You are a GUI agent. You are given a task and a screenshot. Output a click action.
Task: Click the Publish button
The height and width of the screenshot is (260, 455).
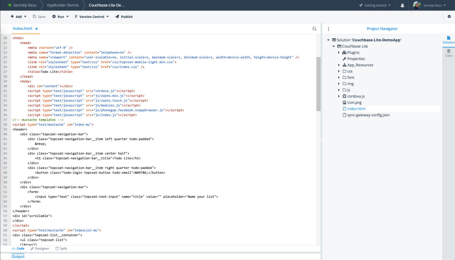click(124, 17)
